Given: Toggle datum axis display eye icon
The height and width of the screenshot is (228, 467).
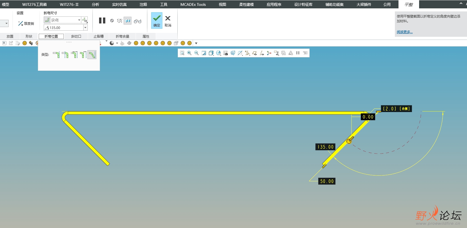Looking at the screenshot, I should 262,53.
